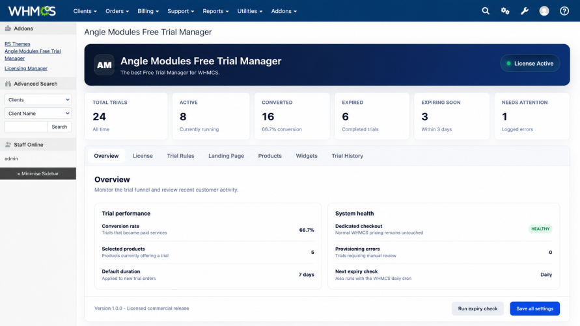
Task: Open the Billing menu
Action: click(148, 11)
